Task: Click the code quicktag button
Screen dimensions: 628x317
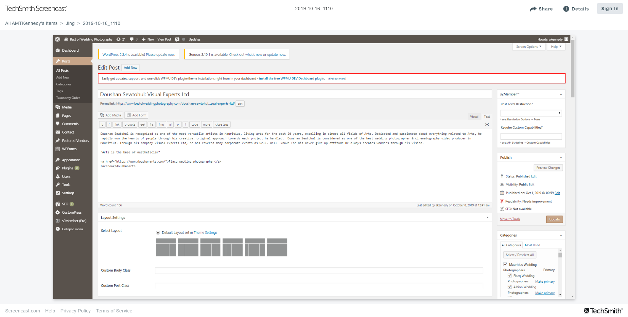Action: (195, 124)
